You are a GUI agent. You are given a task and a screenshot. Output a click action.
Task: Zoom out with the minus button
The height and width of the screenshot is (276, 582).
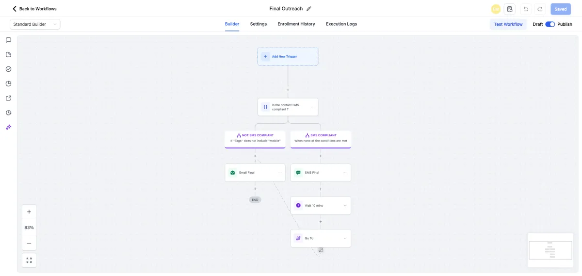[29, 243]
